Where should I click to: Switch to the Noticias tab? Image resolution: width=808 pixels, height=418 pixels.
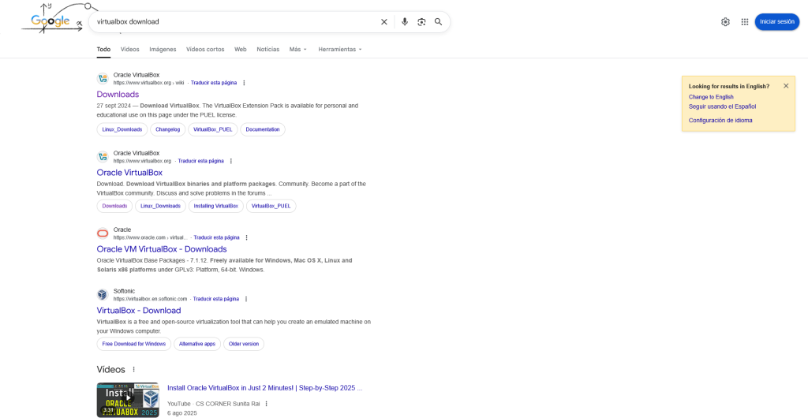coord(267,49)
